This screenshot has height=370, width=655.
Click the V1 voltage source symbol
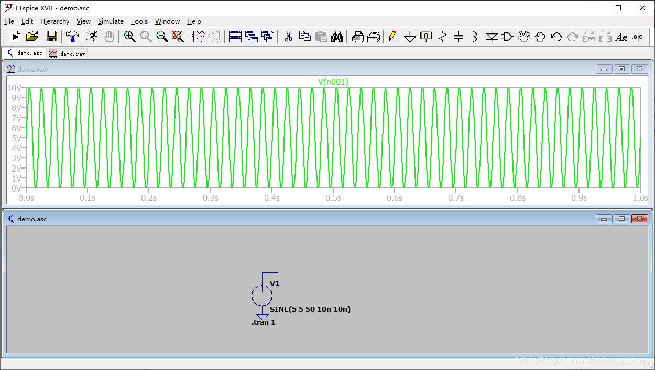pos(262,296)
